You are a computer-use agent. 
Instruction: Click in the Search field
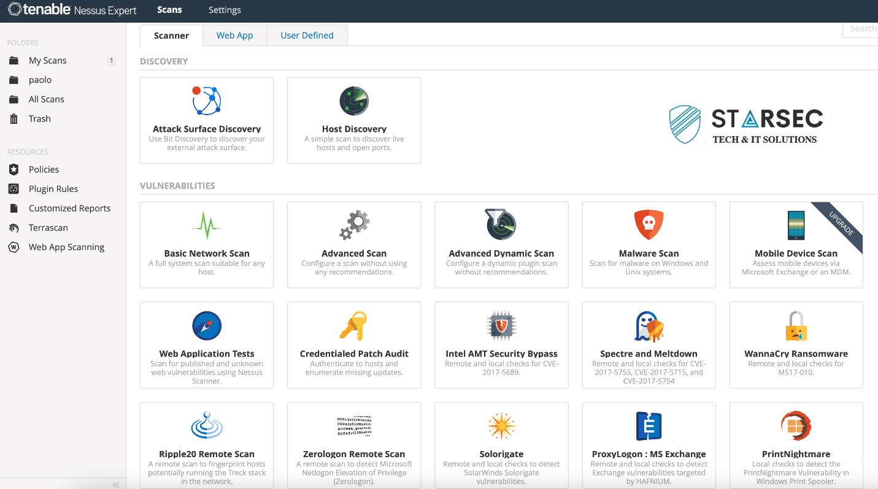click(860, 29)
